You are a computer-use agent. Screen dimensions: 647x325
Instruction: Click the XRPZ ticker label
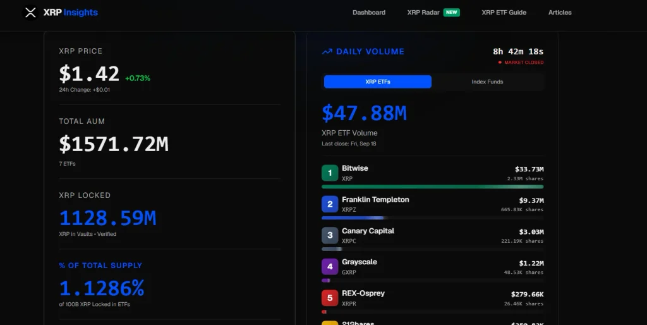[349, 210]
